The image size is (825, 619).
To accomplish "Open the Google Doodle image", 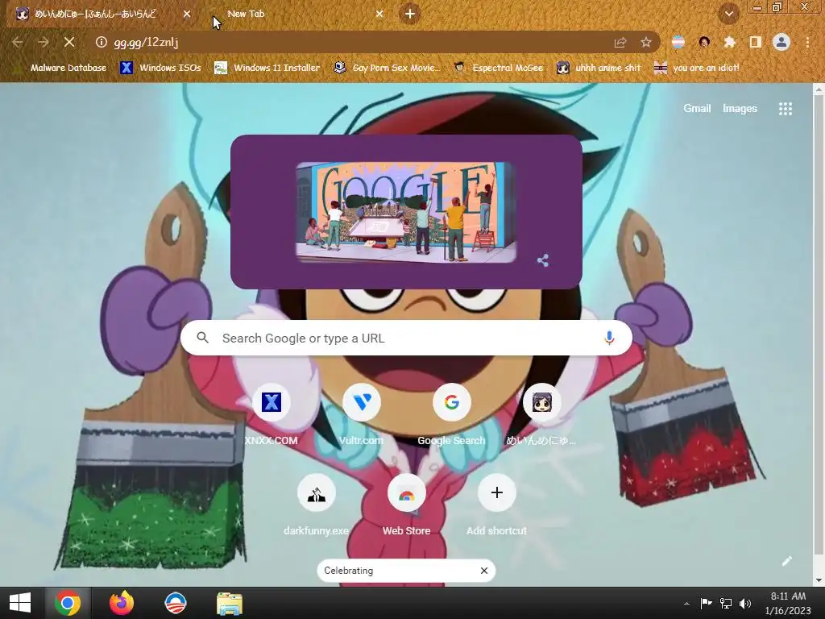I will click(406, 212).
